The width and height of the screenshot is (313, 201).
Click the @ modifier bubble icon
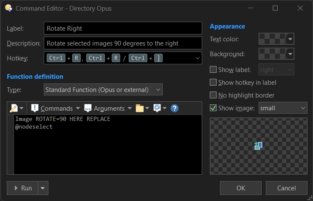click(157, 108)
